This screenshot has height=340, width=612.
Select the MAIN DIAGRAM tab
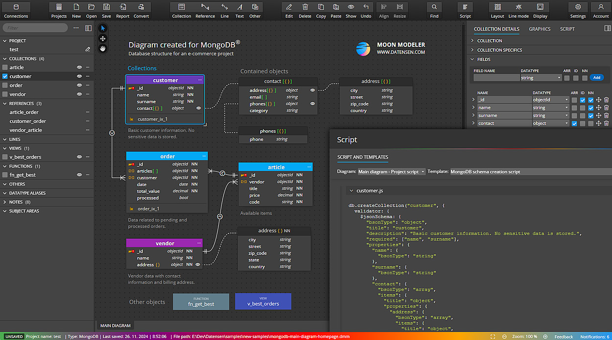(x=116, y=325)
